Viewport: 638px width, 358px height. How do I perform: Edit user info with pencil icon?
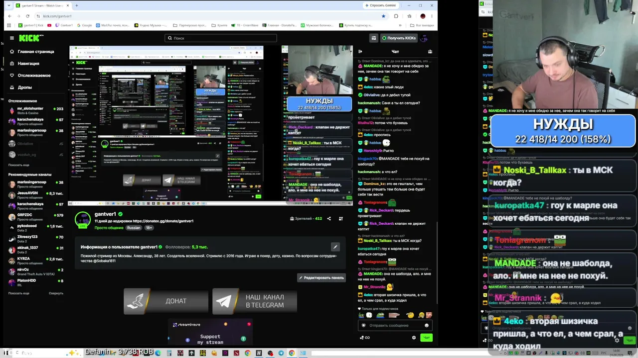(x=335, y=247)
